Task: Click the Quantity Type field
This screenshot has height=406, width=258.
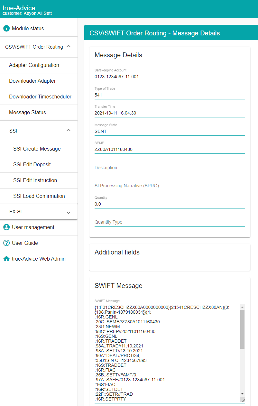Action: coord(170,222)
